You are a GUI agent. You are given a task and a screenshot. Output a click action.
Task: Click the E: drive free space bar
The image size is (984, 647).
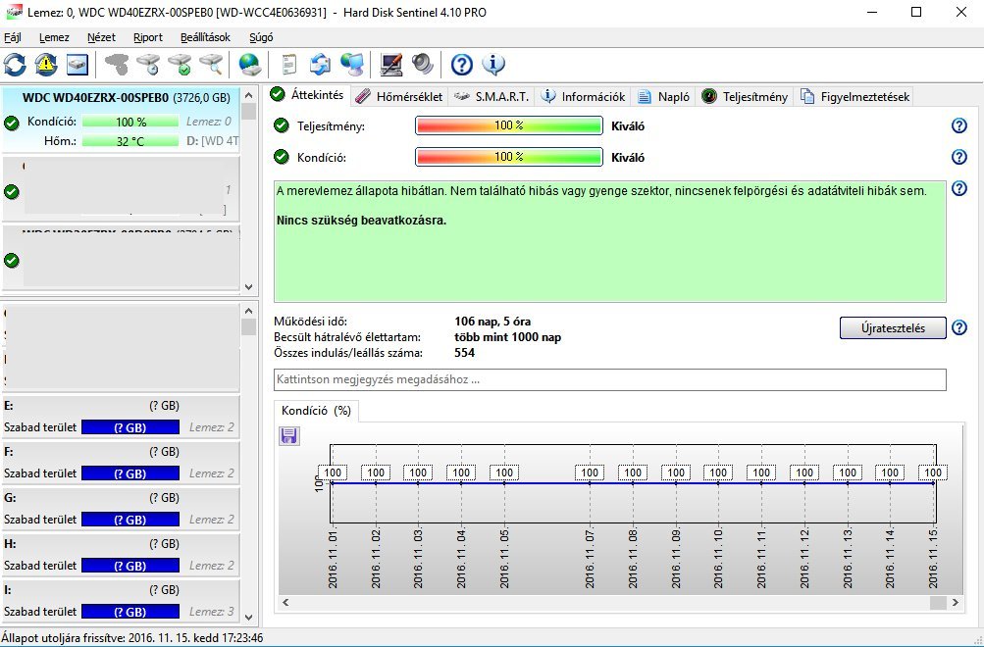129,427
